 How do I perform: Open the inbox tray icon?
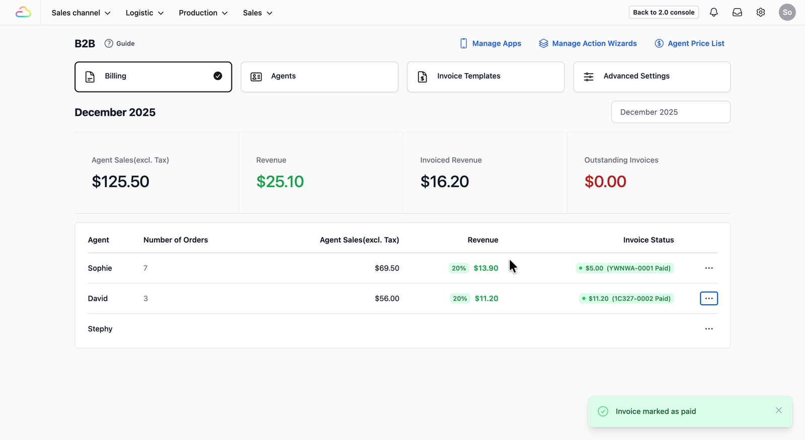737,13
